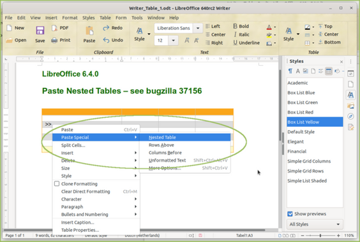Viewport: 360px width, 242px height.
Task: Open highlighting color dropdown arrow
Action: pyautogui.click(x=275, y=35)
